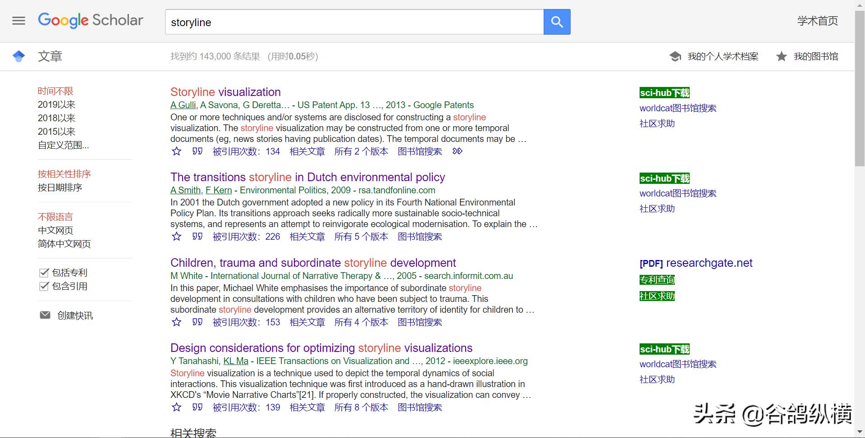The height and width of the screenshot is (438, 865).
Task: Save the Dutch environmental policy result with star
Action: (x=177, y=237)
